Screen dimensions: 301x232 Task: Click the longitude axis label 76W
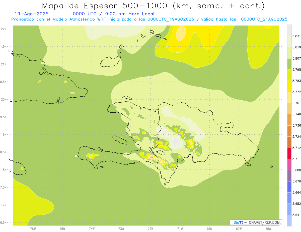[x=33, y=229]
